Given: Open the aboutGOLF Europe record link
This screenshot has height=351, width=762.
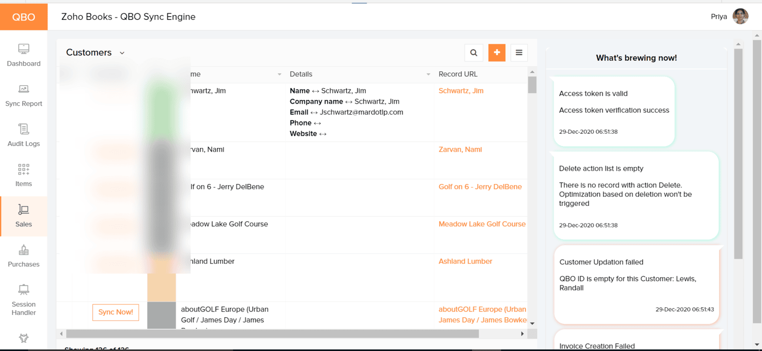Looking at the screenshot, I should (x=482, y=314).
